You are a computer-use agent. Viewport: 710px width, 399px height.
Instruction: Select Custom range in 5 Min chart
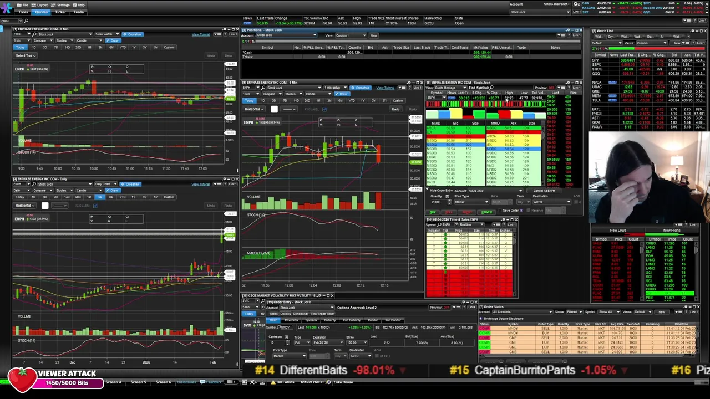click(169, 47)
